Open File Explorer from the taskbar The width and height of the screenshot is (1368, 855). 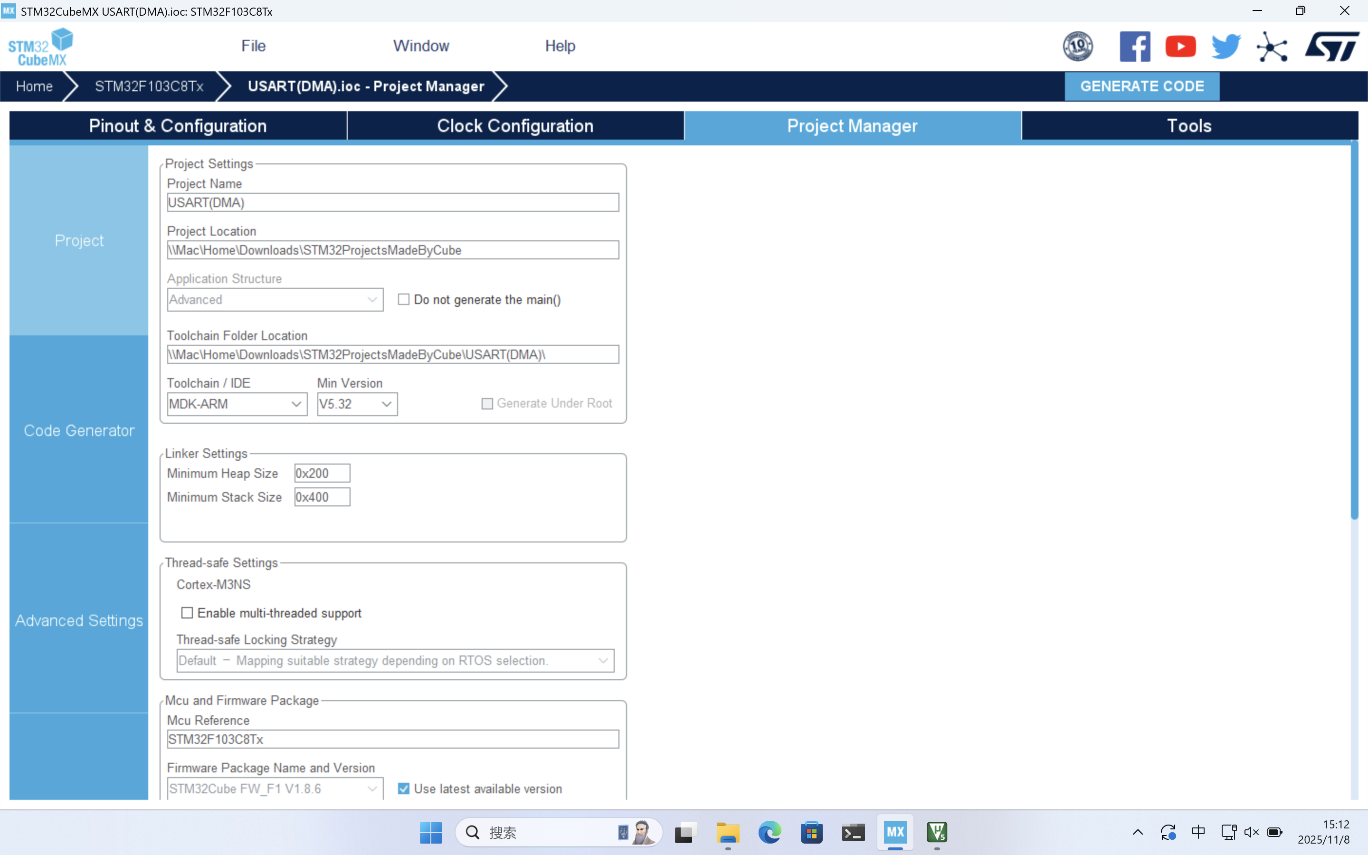pyautogui.click(x=728, y=832)
